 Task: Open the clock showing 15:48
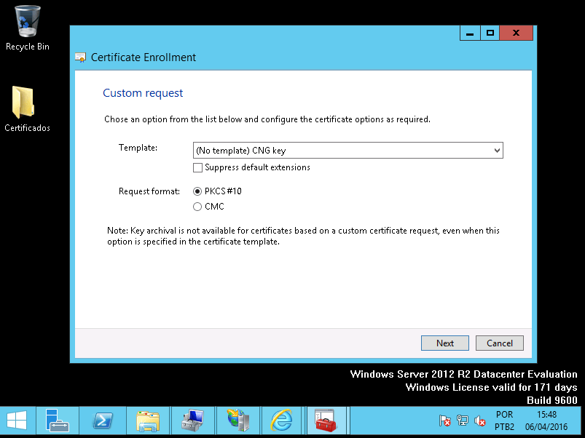(x=546, y=421)
